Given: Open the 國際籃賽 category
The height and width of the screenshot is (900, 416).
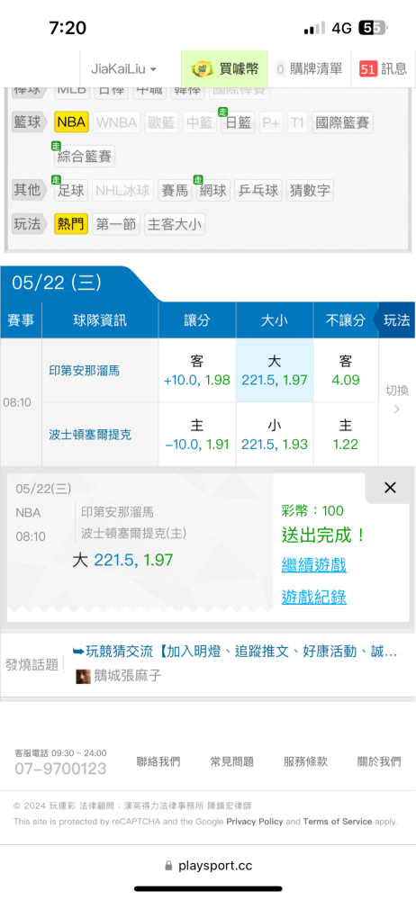Looking at the screenshot, I should coord(342,122).
